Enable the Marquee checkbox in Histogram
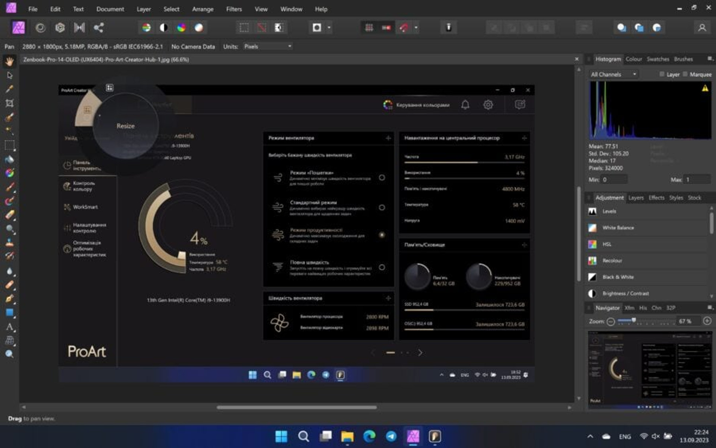This screenshot has height=448, width=716. (x=685, y=74)
